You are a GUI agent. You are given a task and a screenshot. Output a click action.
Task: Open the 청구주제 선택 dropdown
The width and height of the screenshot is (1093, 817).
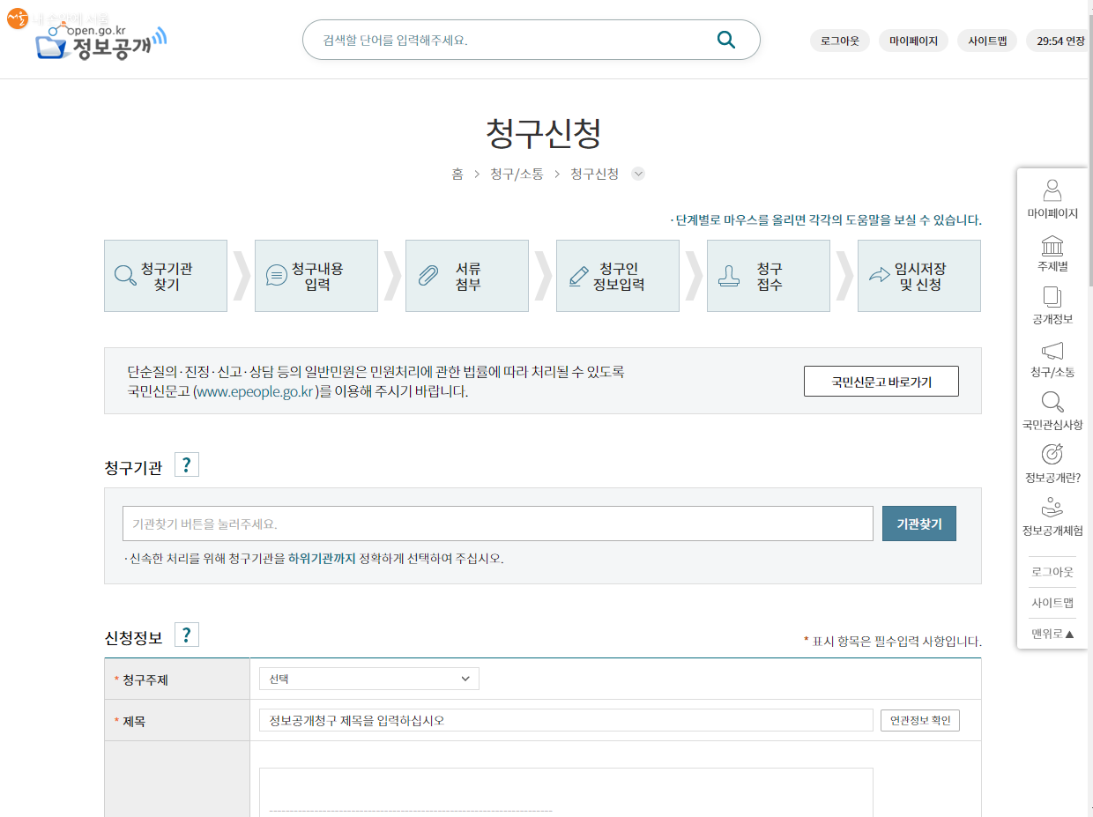coord(368,679)
